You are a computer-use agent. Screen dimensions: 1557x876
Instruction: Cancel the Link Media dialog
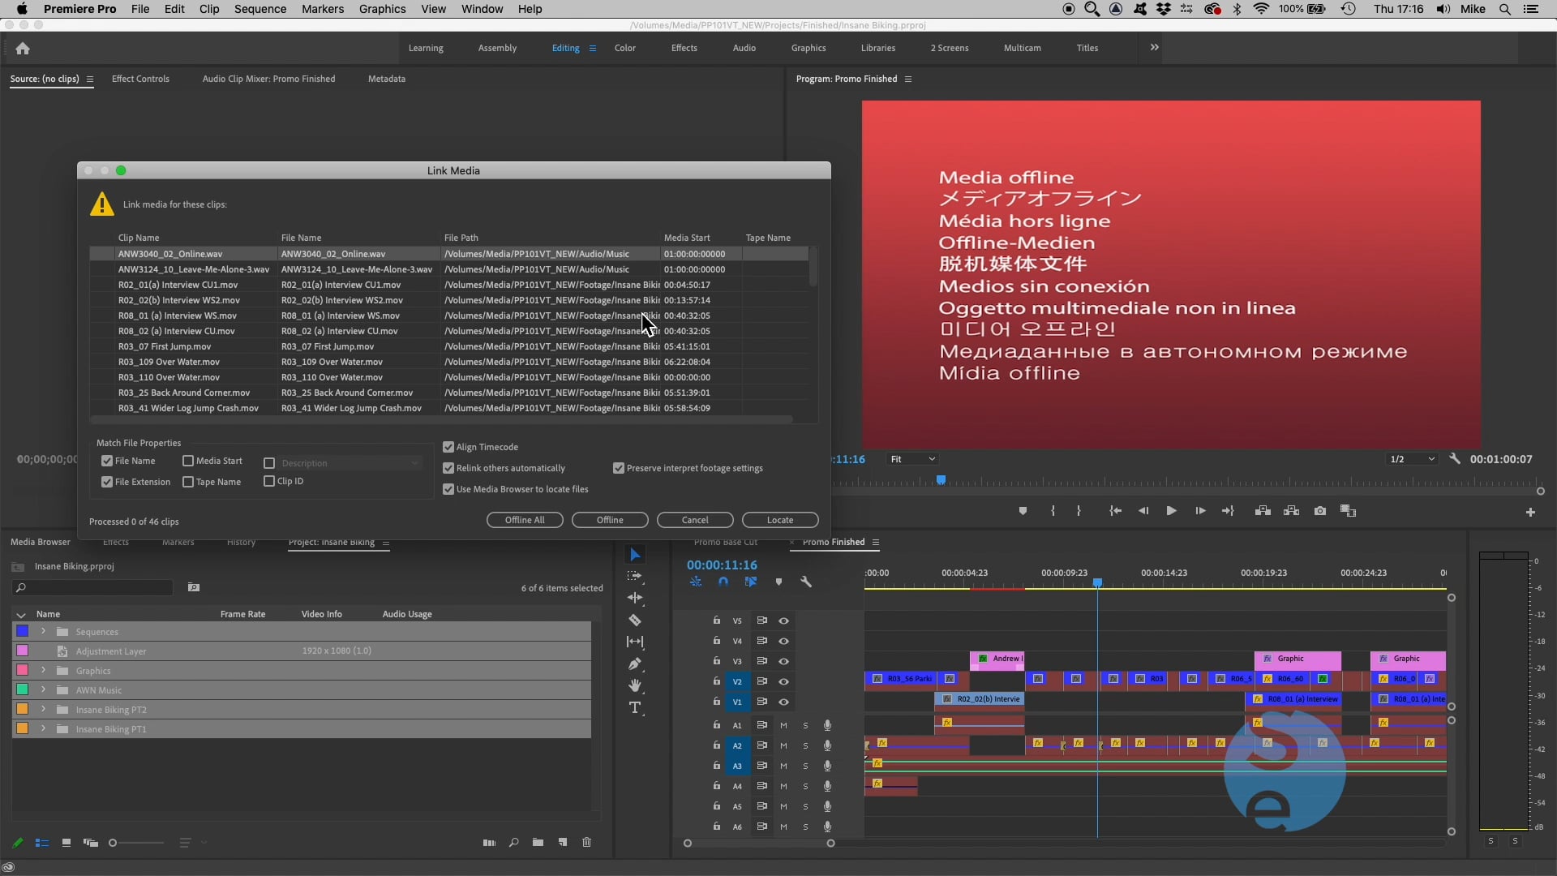click(695, 520)
